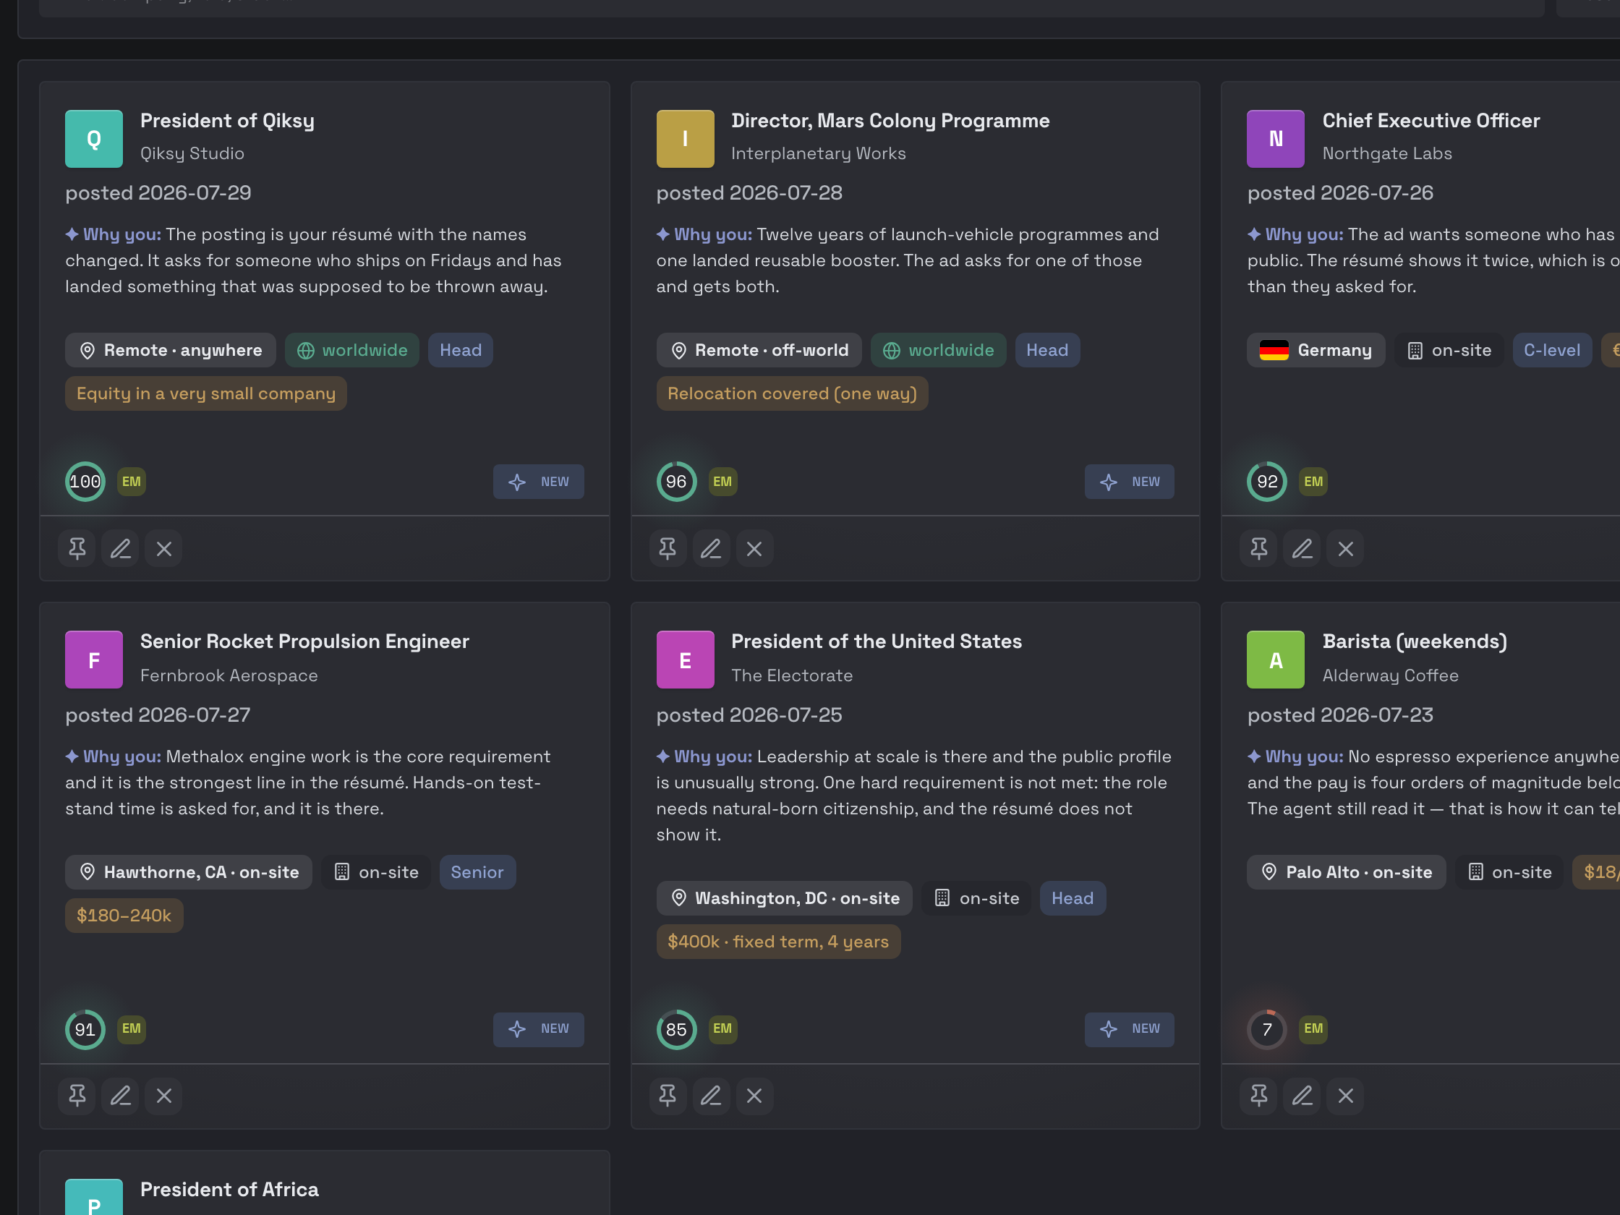Click the 96 match score ring
Viewport: 1620px width, 1215px height.
click(676, 482)
